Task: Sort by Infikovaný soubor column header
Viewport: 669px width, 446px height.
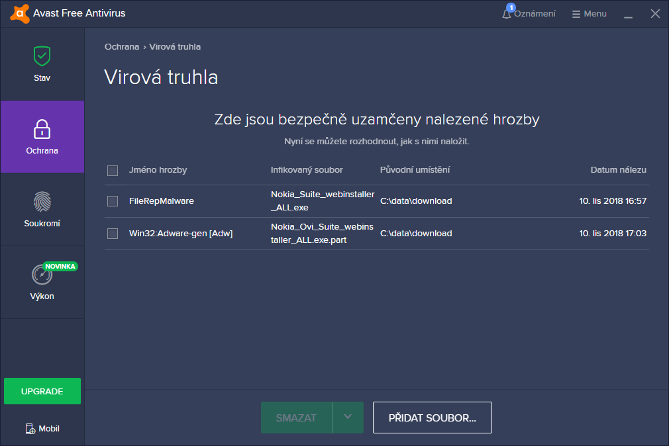Action: (x=307, y=169)
